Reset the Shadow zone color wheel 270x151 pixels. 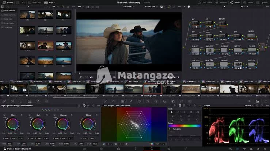72,115
